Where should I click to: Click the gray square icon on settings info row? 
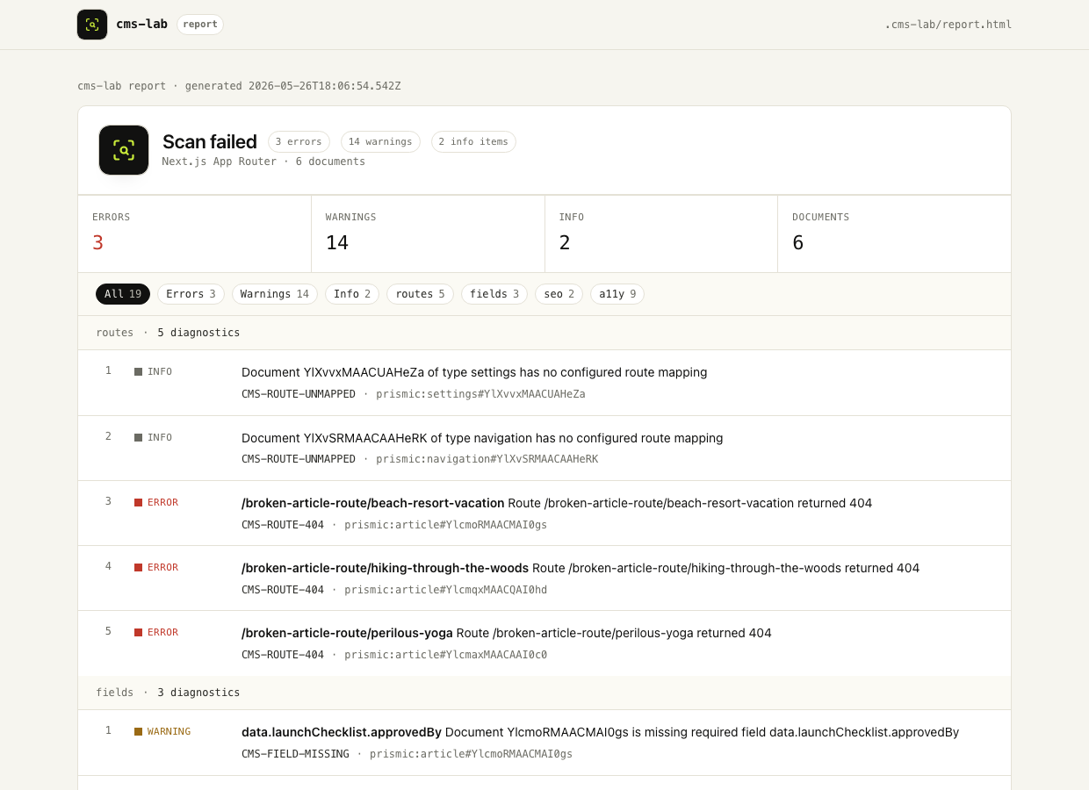[138, 371]
